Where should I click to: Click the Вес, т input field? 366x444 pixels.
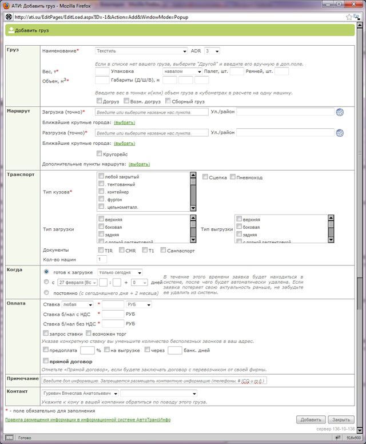[x=102, y=72]
